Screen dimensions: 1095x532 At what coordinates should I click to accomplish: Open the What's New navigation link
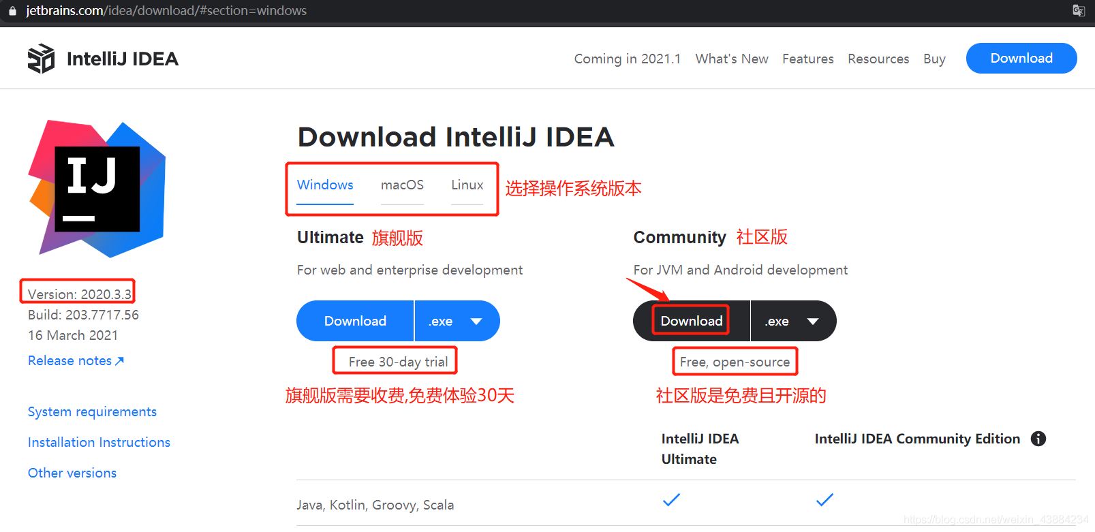pyautogui.click(x=731, y=59)
